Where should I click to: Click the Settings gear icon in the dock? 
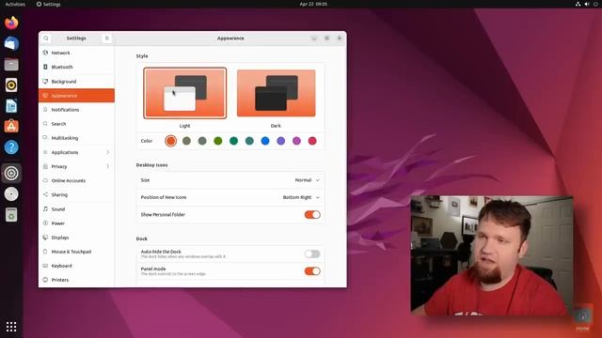click(x=11, y=173)
